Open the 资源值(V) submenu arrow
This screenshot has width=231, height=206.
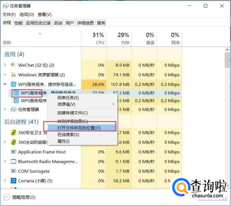click(113, 104)
